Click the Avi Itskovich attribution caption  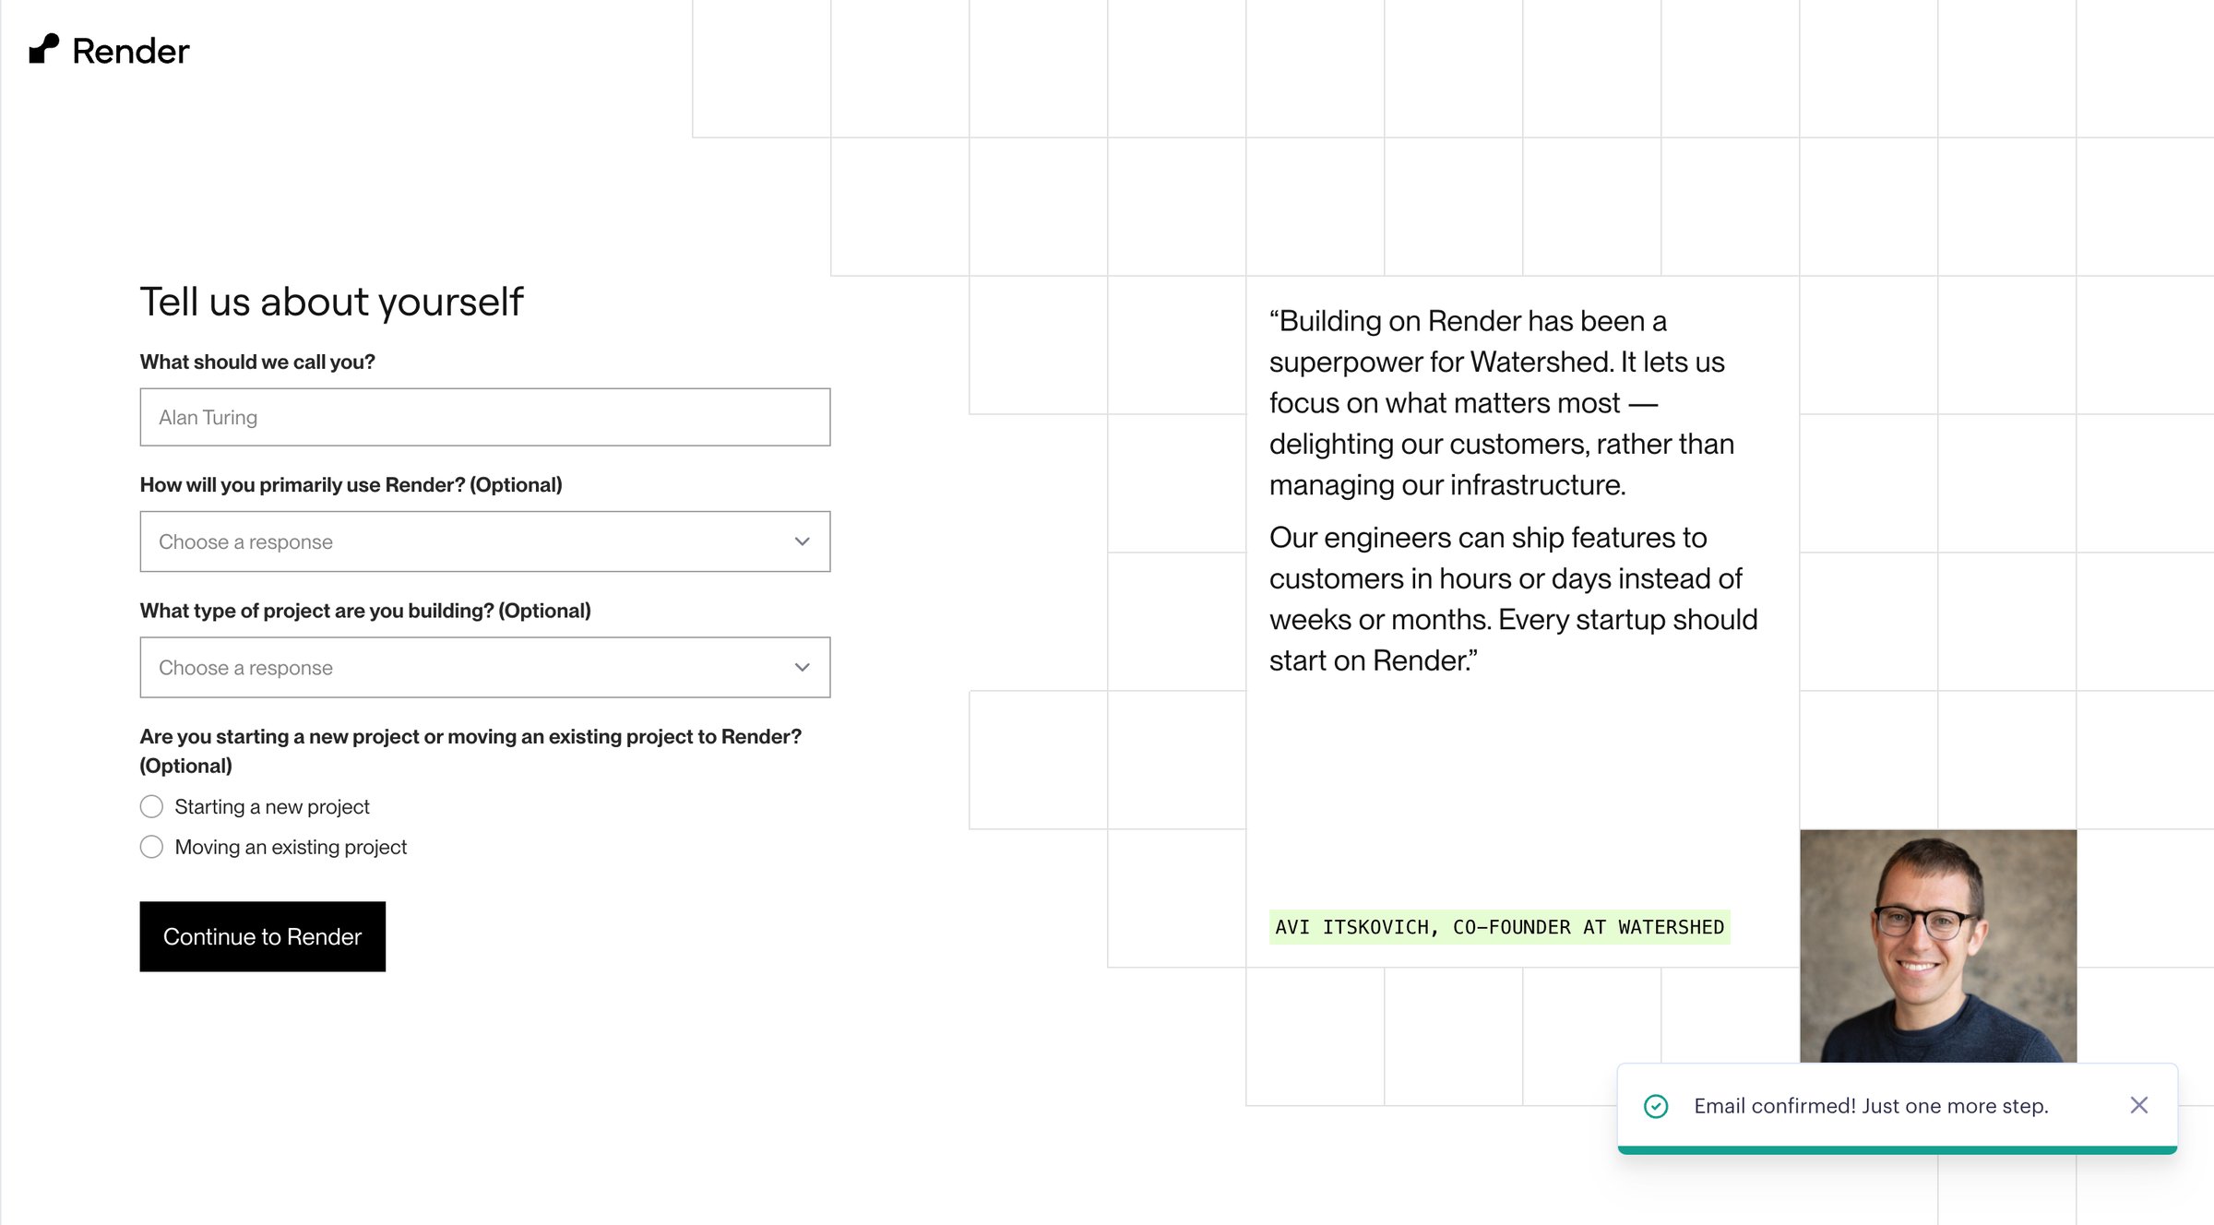click(x=1499, y=927)
